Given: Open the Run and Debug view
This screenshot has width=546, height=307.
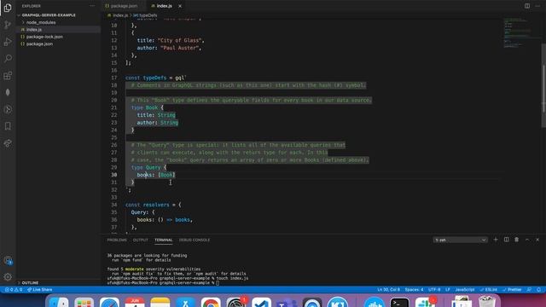Looking at the screenshot, I should coord(8,42).
